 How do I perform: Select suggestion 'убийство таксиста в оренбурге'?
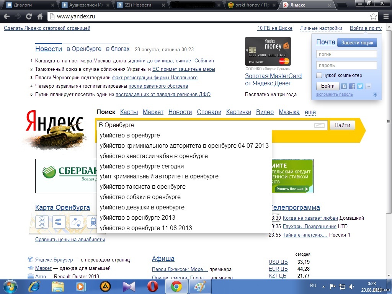[x=143, y=187]
